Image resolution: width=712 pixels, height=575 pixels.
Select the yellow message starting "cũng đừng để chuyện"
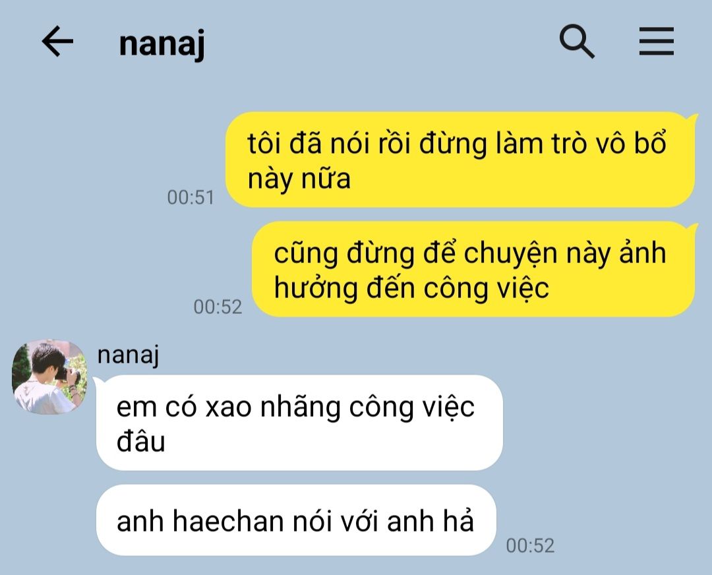pyautogui.click(x=473, y=269)
